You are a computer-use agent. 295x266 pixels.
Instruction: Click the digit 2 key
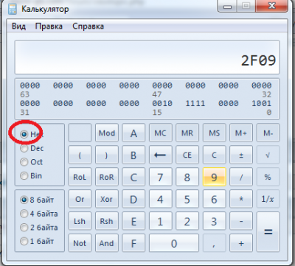click(x=187, y=222)
